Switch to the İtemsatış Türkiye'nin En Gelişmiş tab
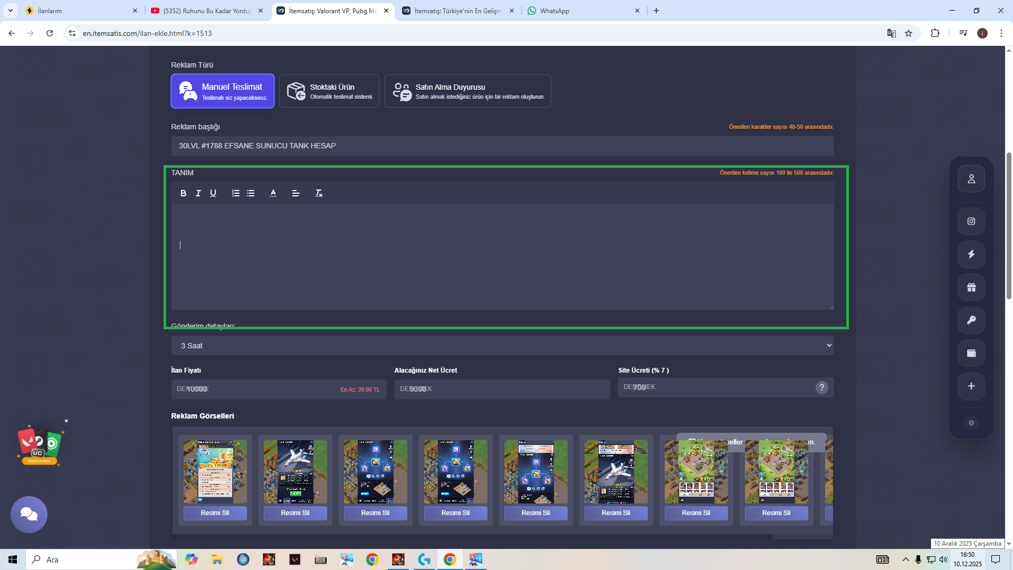1013x570 pixels. [458, 11]
